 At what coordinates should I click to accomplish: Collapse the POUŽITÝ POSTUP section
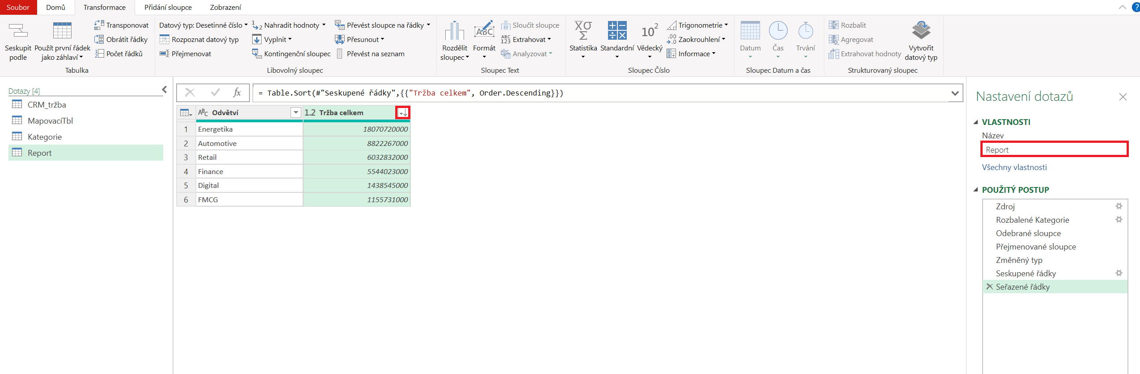[976, 190]
